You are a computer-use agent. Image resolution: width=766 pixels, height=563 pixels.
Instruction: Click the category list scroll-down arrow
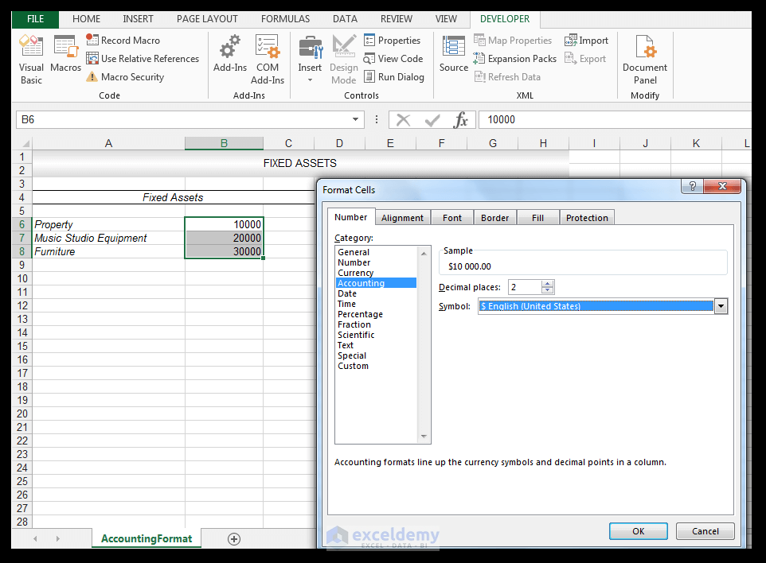424,436
